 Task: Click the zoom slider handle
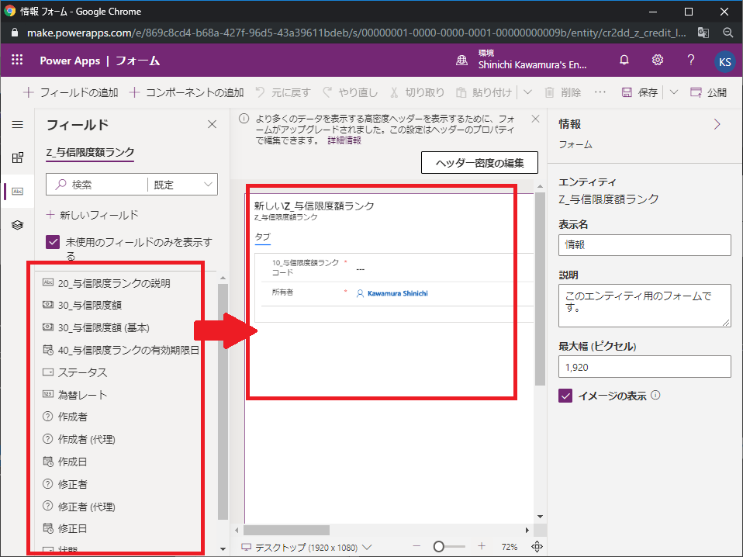(x=439, y=547)
